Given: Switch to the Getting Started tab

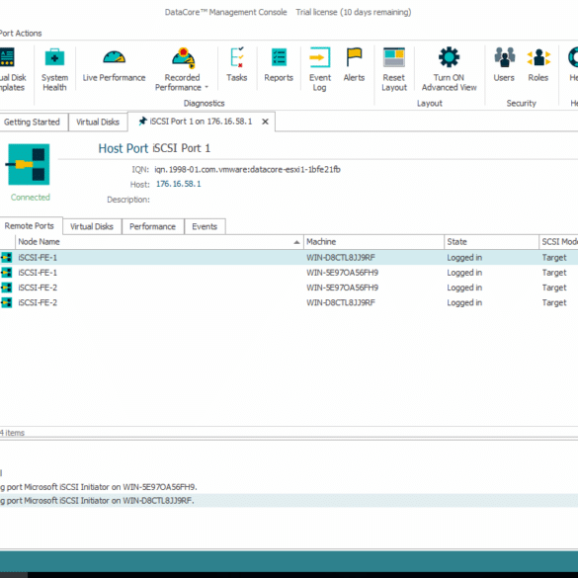Looking at the screenshot, I should click(x=32, y=122).
